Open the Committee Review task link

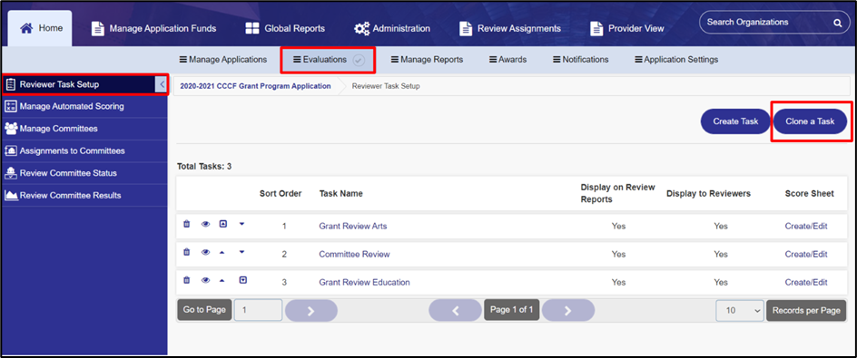point(354,255)
